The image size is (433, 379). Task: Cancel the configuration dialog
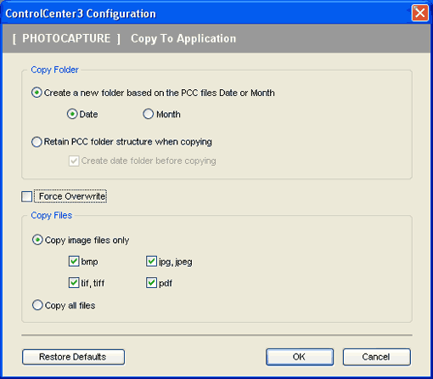click(x=376, y=357)
